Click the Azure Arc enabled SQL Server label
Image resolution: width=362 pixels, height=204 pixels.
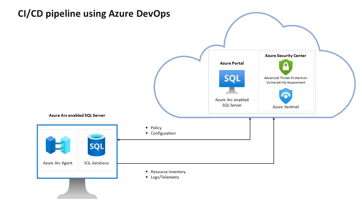click(77, 115)
